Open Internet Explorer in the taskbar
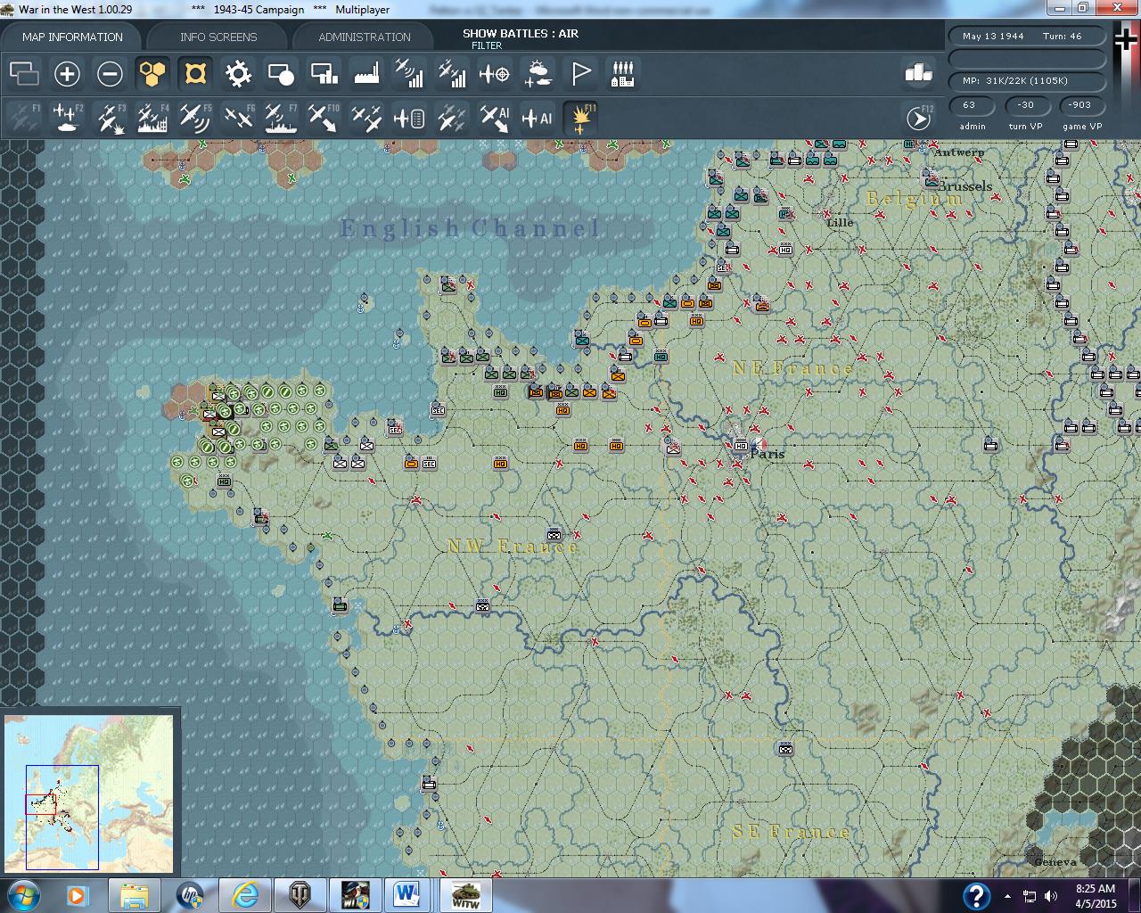 coord(245,895)
